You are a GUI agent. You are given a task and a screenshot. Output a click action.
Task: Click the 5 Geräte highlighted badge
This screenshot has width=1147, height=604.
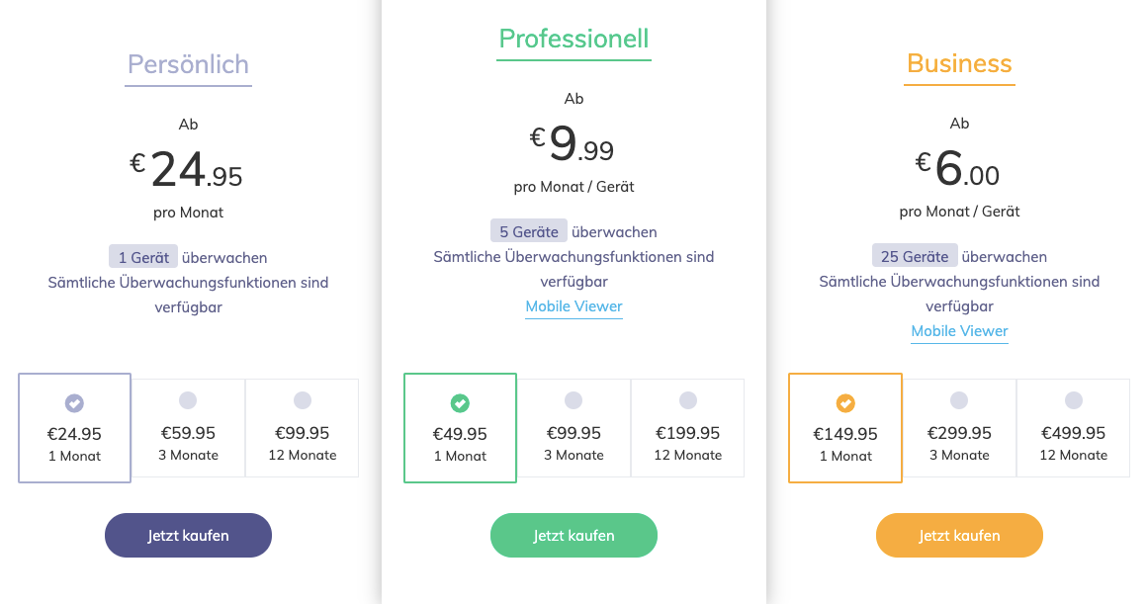click(x=529, y=230)
